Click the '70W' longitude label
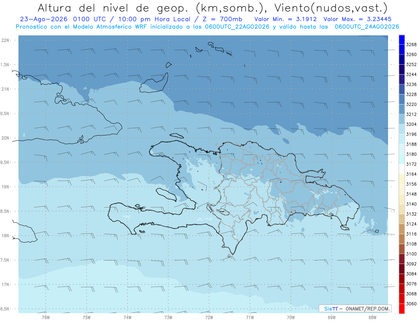 click(291, 317)
